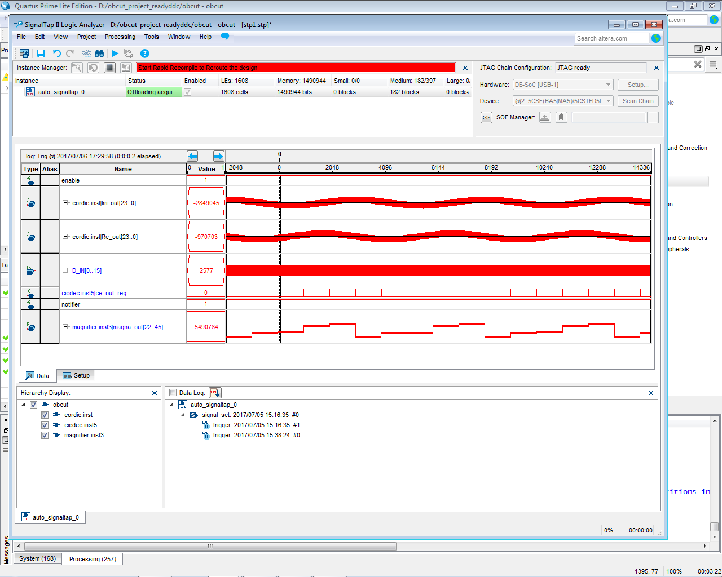The width and height of the screenshot is (722, 577).
Task: Click the Search altera.com input field
Action: (x=611, y=38)
